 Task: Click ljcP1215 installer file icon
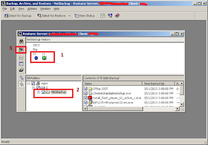pos(90,103)
